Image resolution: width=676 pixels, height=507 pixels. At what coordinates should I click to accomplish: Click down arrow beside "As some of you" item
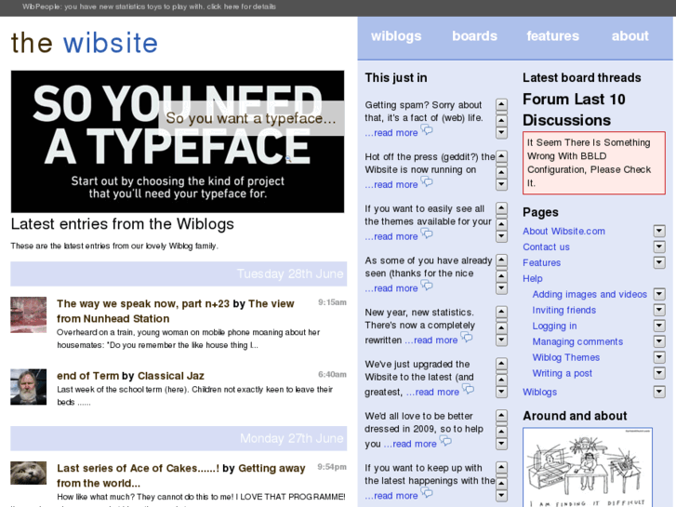(x=501, y=287)
